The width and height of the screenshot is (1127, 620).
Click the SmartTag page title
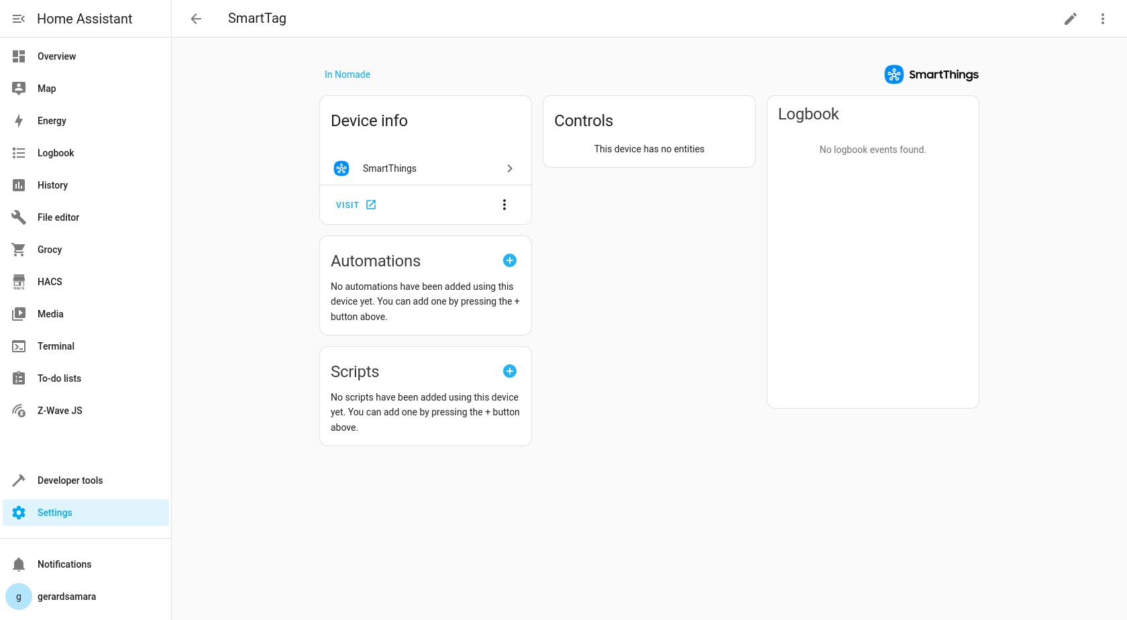tap(257, 18)
